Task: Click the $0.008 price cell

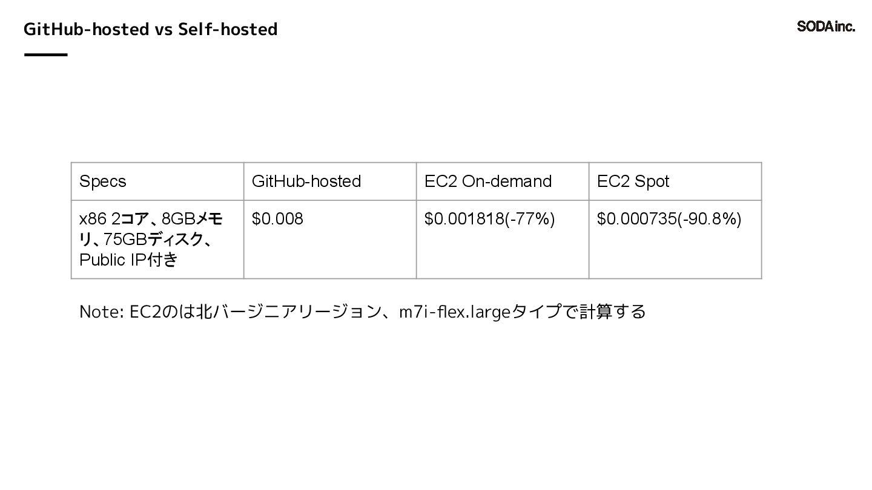Action: 330,240
